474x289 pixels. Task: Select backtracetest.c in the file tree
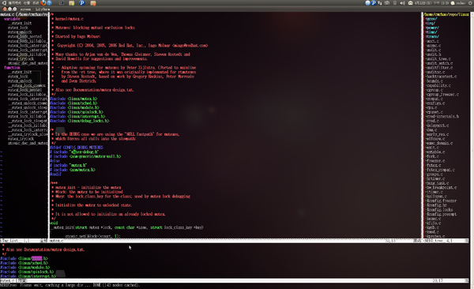441,77
